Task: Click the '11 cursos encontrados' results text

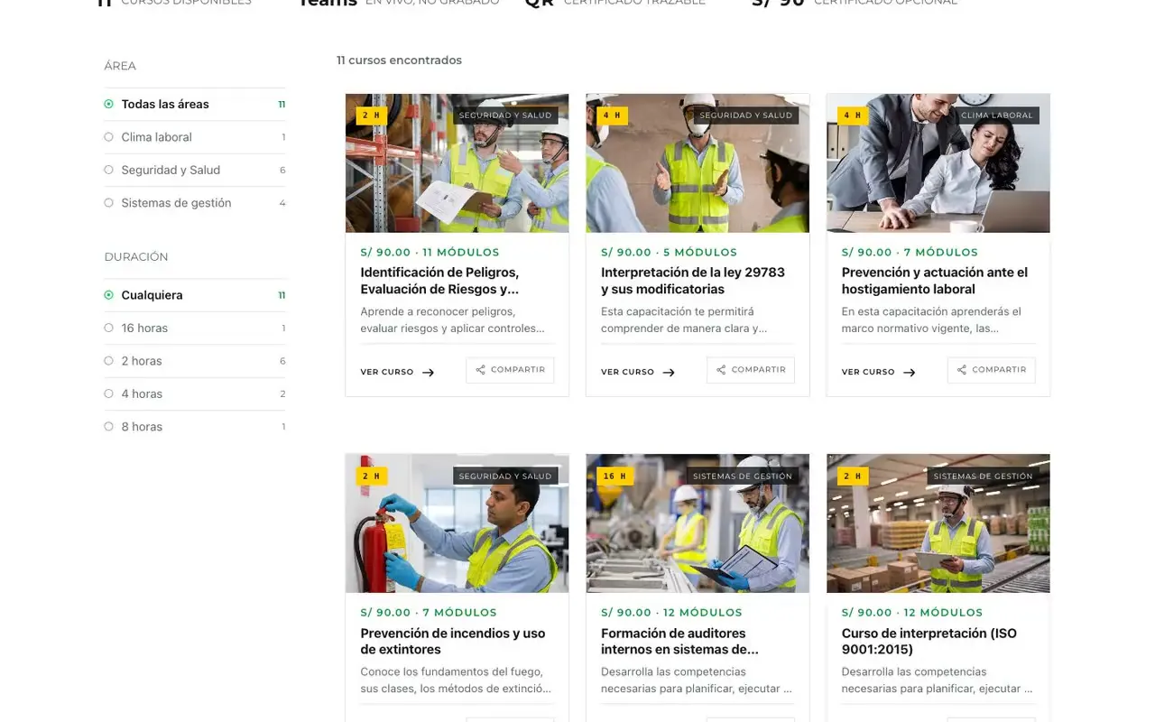Action: coord(399,60)
